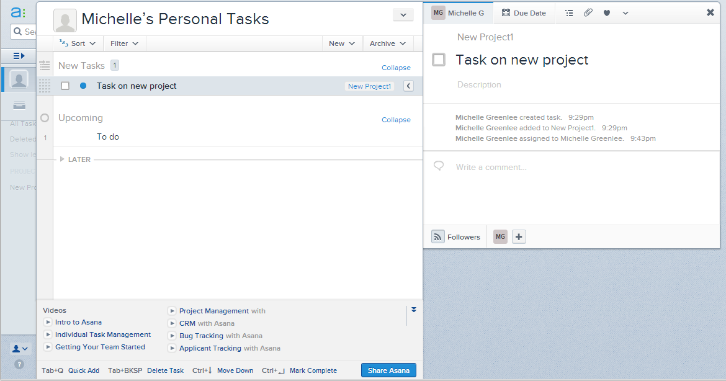Play the Bug Tracking with Asana video
The height and width of the screenshot is (381, 726).
pyautogui.click(x=173, y=336)
